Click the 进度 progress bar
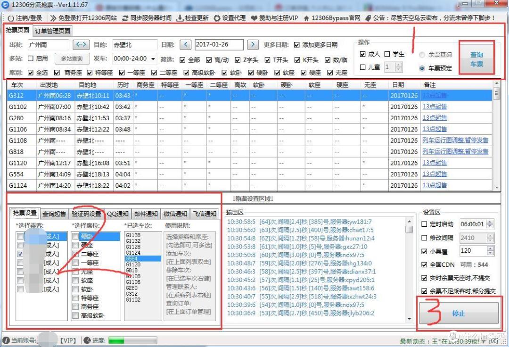Viewport: 509px width, 347px height. [133, 340]
